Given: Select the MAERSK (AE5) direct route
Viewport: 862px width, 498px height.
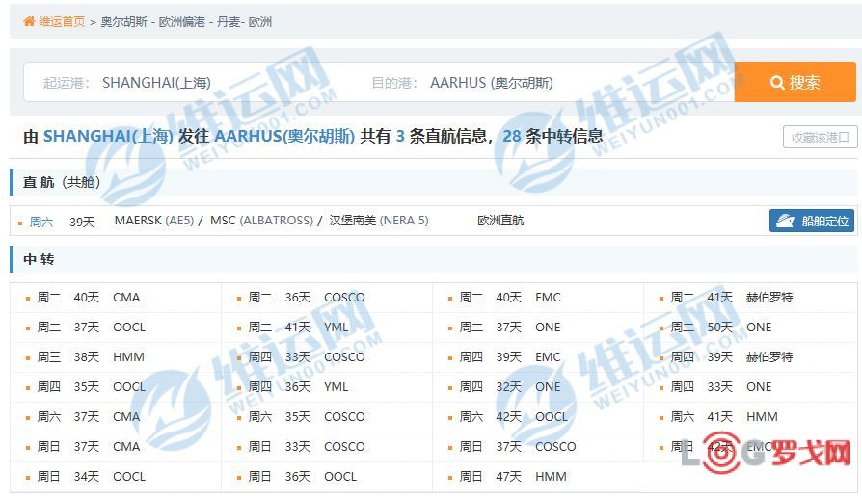Looking at the screenshot, I should 152,221.
